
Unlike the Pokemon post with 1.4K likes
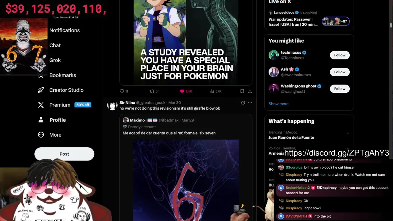click(186, 91)
